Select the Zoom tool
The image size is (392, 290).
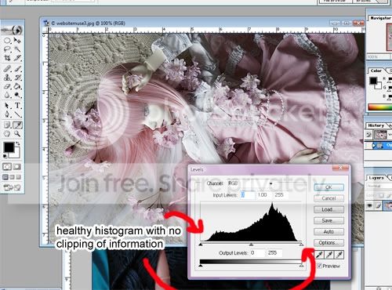17,134
